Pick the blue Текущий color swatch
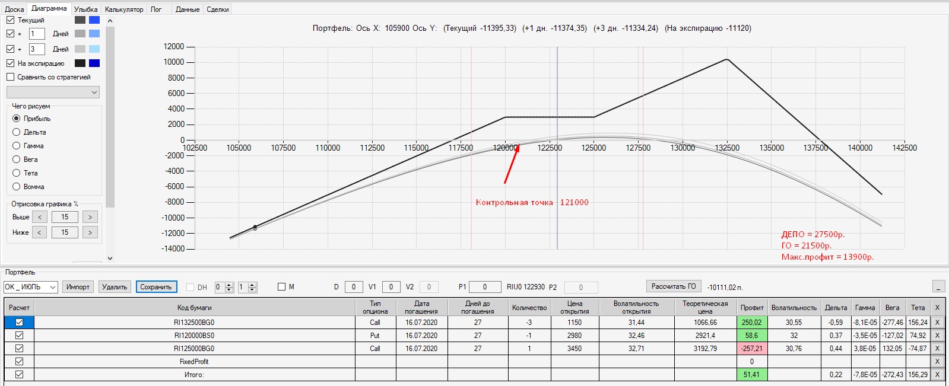Viewport: 949px width, 386px height. (x=94, y=20)
